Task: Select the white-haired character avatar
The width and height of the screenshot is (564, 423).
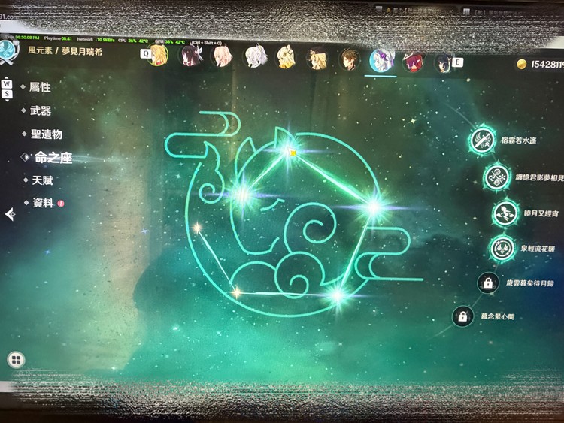Action: tap(255, 57)
